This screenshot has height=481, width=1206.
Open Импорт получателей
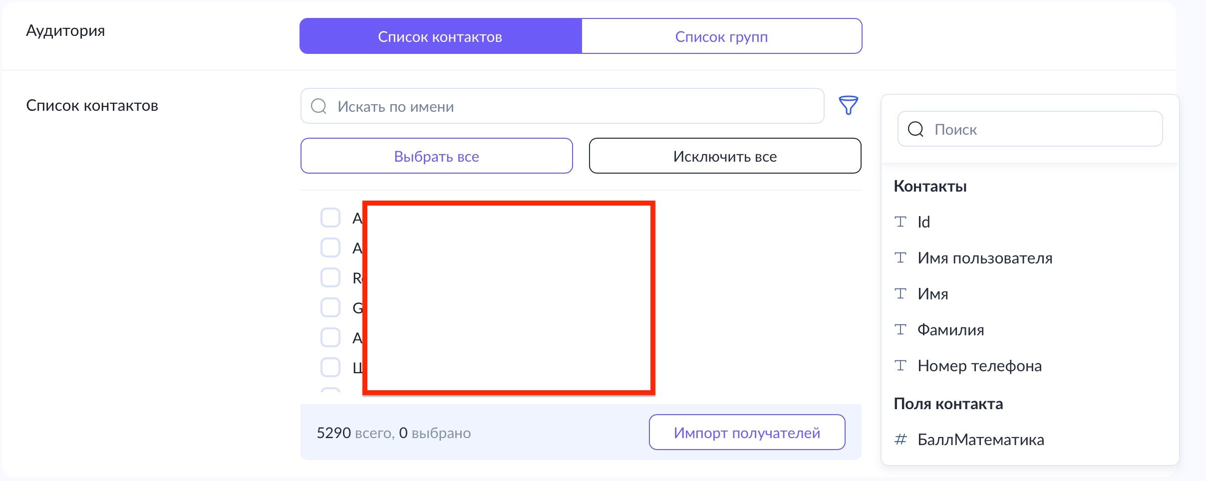coord(746,433)
